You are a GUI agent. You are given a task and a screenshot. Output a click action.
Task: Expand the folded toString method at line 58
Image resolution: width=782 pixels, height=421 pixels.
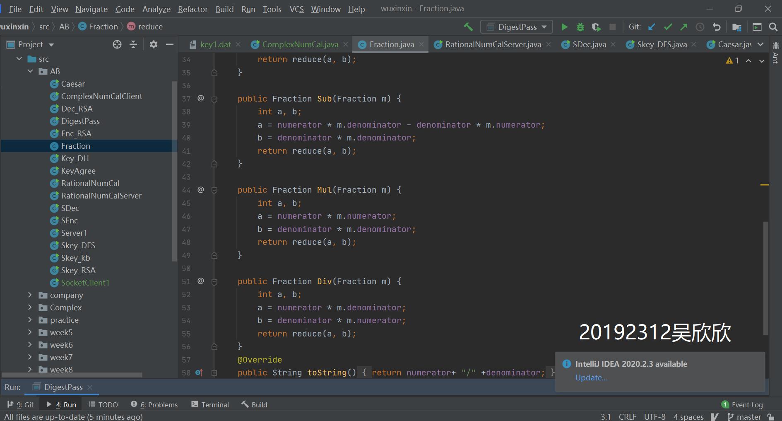(x=214, y=373)
